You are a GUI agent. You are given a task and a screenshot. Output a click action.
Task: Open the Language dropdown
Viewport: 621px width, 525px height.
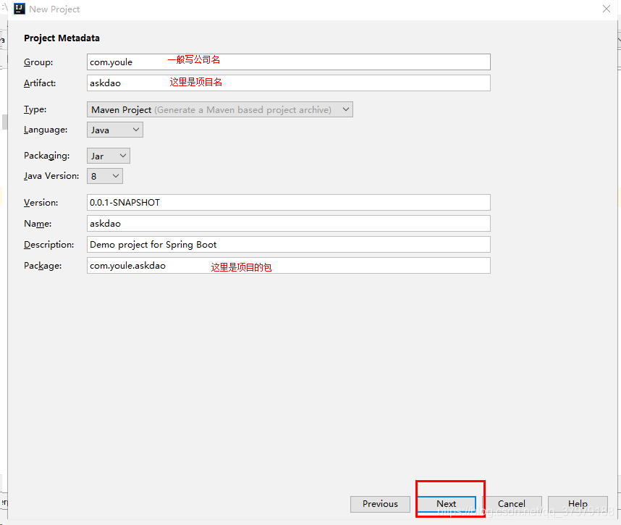115,130
